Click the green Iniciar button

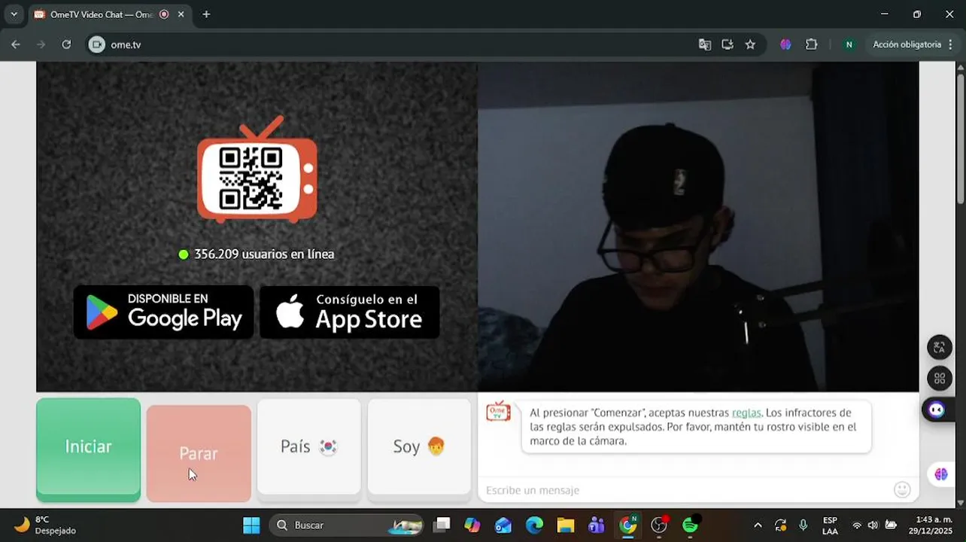(88, 449)
